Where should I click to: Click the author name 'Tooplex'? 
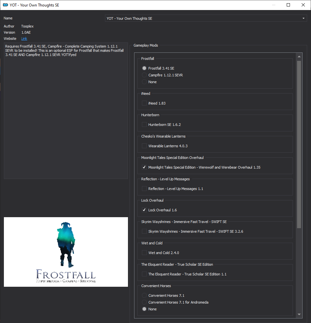[27, 26]
